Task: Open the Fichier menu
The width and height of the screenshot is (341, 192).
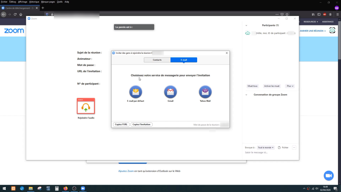Action: pyautogui.click(x=4, y=2)
